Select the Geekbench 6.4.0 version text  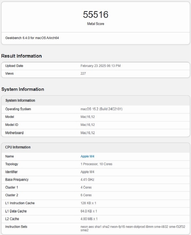pos(32,38)
